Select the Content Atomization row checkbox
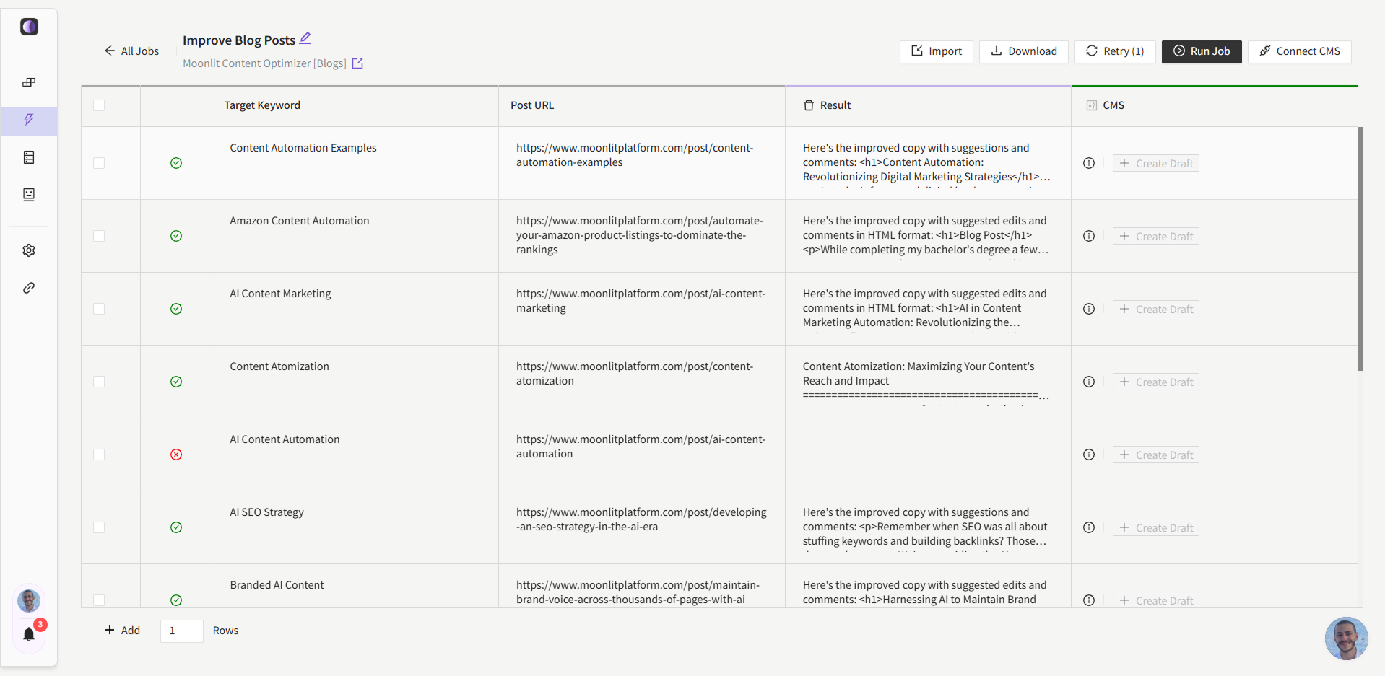 [99, 382]
